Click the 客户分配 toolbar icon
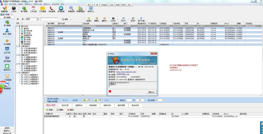The width and height of the screenshot is (263, 134). click(141, 19)
